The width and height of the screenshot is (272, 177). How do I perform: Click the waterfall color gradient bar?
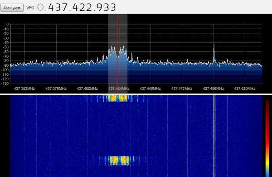(267, 138)
